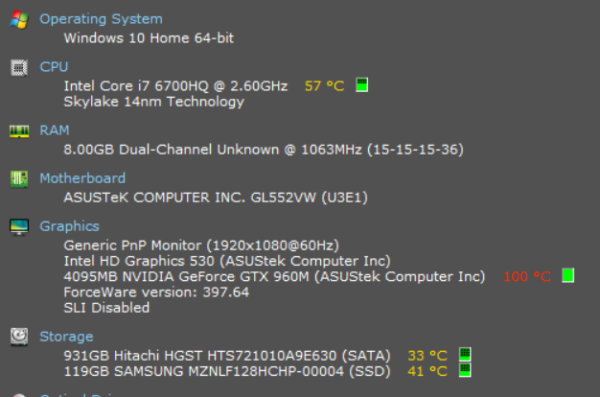The image size is (600, 397).
Task: Click the 57 °C CPU temperature reading
Action: [324, 86]
